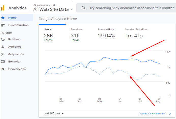Click the 38.7% users increase indicator
176x119 pixels.
pyautogui.click(x=48, y=40)
